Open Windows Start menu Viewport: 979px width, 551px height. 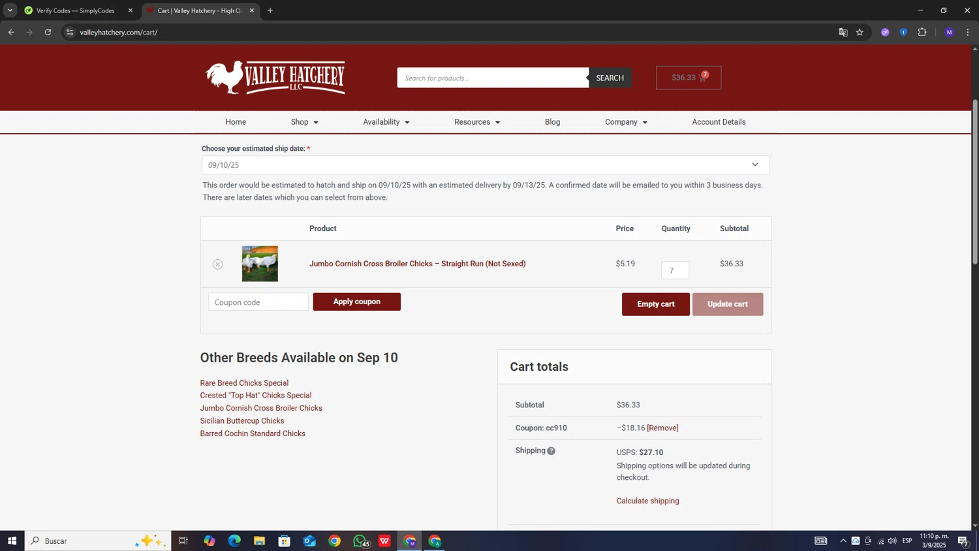(x=12, y=541)
